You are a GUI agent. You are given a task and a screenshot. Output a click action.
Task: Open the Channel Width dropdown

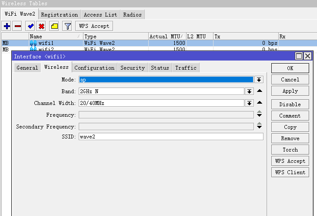point(249,103)
